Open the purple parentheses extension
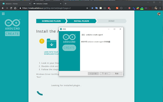Image resolution: width=163 pixels, height=102 pixels. tap(146, 8)
